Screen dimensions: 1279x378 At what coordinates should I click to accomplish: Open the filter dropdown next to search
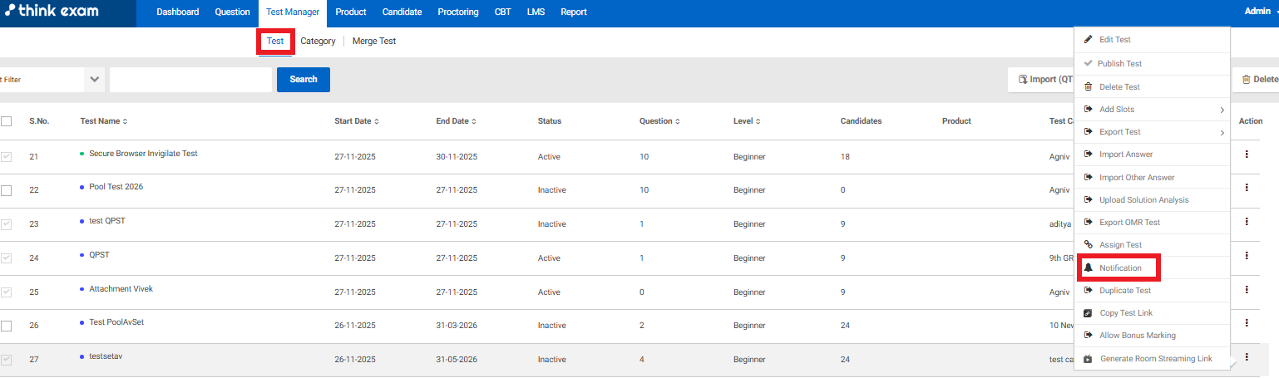(x=94, y=80)
